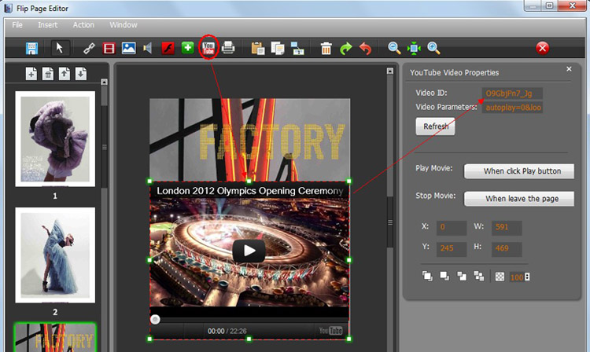Image resolution: width=590 pixels, height=352 pixels.
Task: Click the Save icon in toolbar
Action: tap(31, 48)
